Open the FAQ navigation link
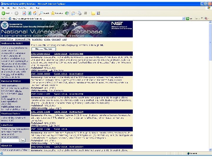 pyautogui.click(x=64, y=39)
